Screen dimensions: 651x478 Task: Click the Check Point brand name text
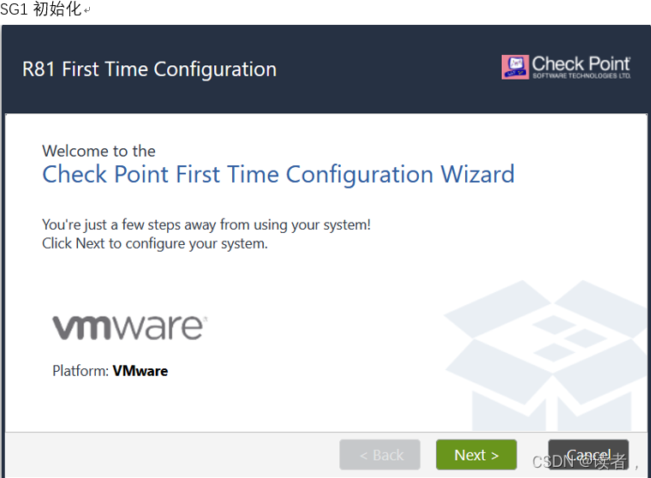click(x=581, y=64)
